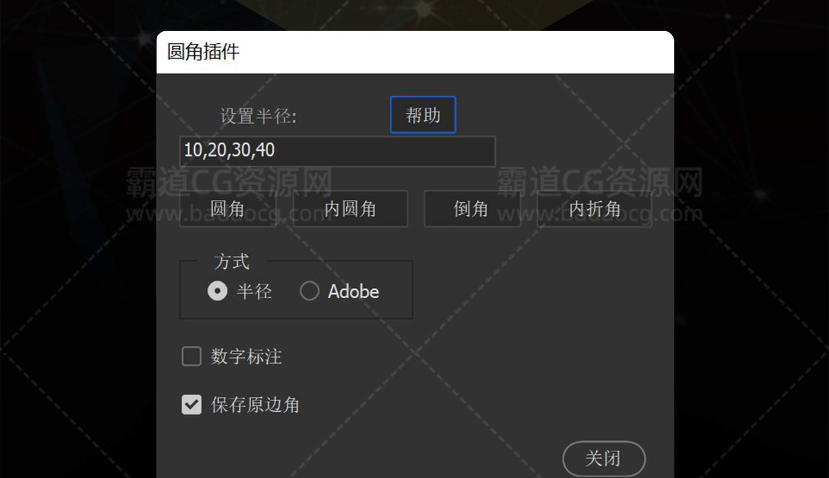Apply the 倒角 chamfer corner style
The image size is (829, 478).
coord(472,209)
